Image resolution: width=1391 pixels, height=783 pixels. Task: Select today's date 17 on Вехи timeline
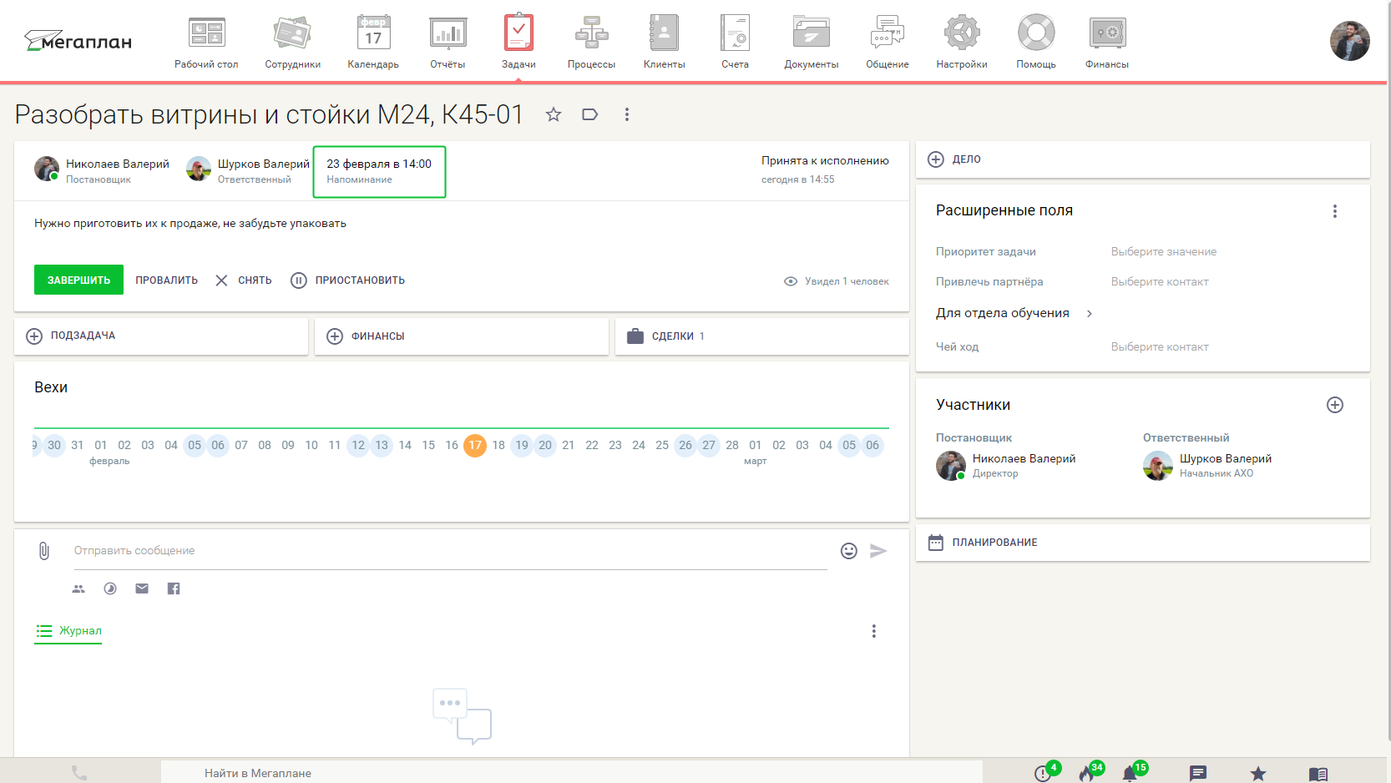tap(475, 445)
